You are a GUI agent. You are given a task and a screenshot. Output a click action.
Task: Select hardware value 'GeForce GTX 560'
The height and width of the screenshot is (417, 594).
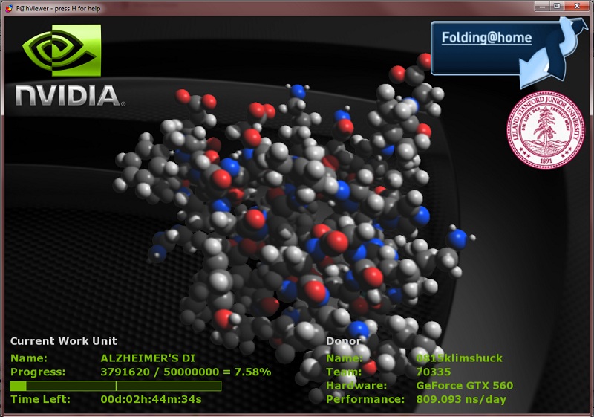465,386
